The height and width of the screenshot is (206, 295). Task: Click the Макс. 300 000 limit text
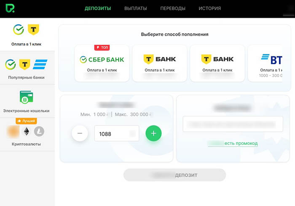[133, 115]
